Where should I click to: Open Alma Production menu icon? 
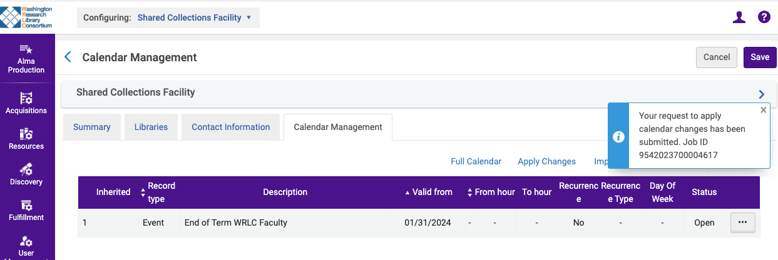(26, 50)
